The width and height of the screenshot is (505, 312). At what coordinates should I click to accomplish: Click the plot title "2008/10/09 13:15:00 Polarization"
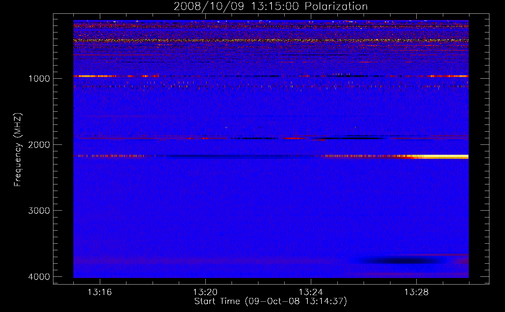271,6
